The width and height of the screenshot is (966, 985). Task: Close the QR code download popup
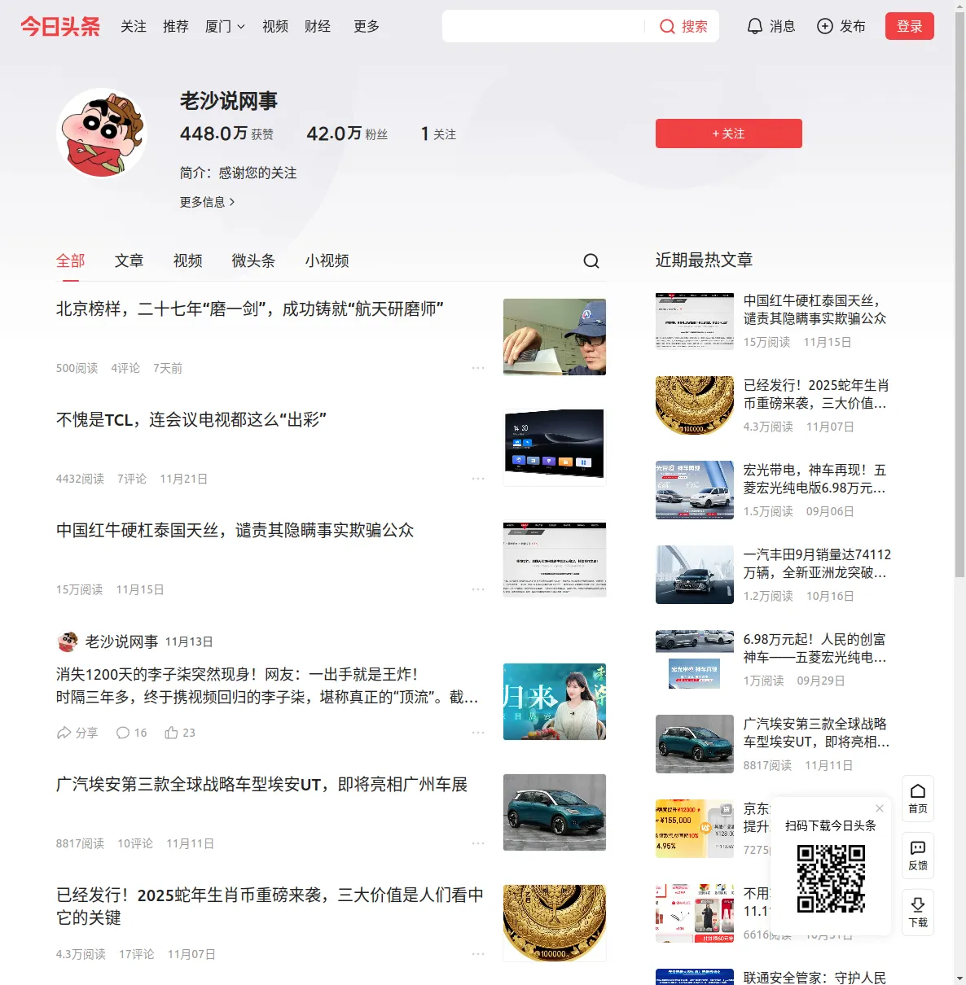880,808
